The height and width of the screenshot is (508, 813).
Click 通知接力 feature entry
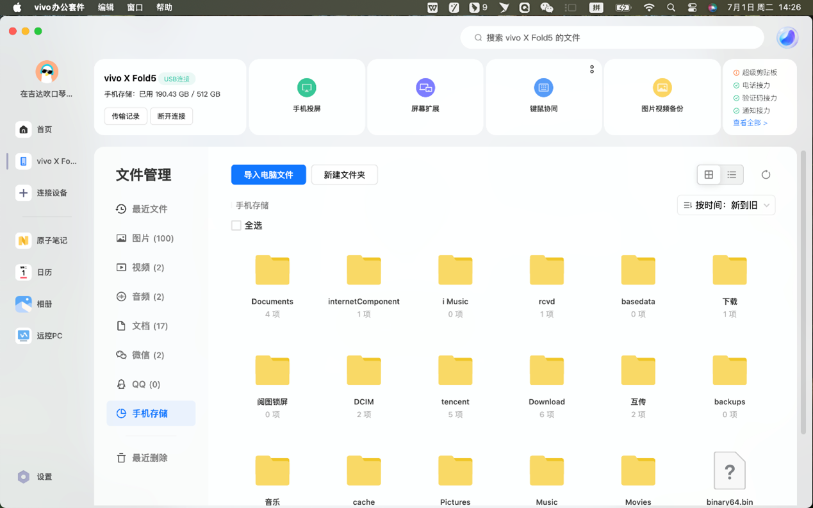click(x=751, y=111)
